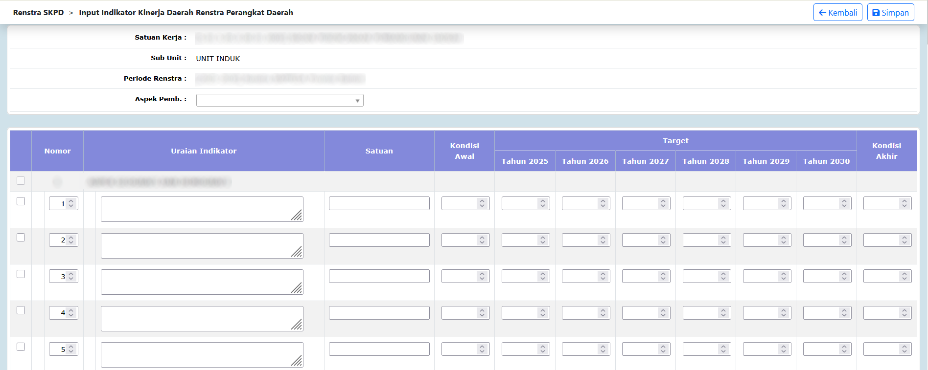Click Kondisi Akhir spinner in row 4
This screenshot has width=928, height=370.
click(x=887, y=313)
